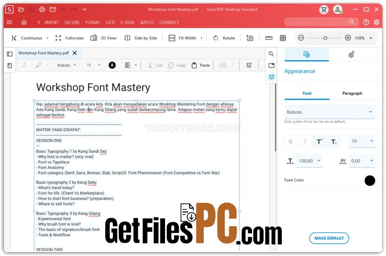Open the BATCH ribbon tab
This screenshot has height=256, width=386.
[x=147, y=22]
